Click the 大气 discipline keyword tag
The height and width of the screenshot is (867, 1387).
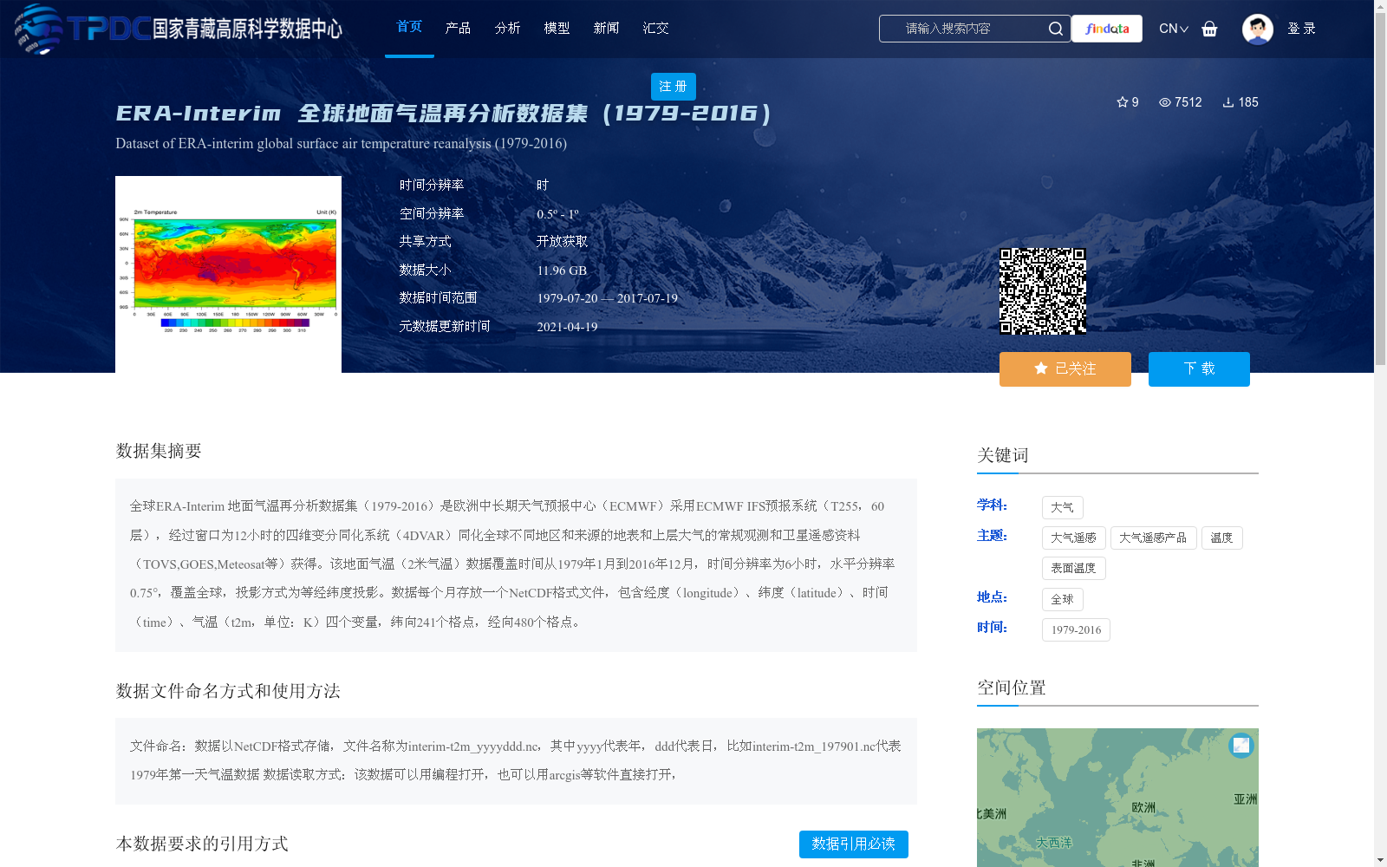pos(1063,507)
